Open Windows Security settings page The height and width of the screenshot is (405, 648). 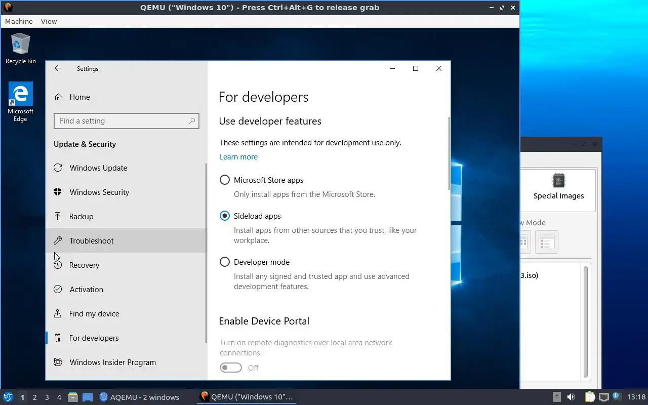pyautogui.click(x=126, y=192)
